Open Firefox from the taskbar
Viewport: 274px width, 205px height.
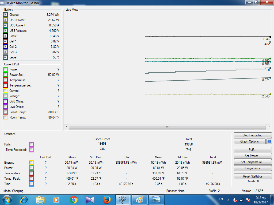pyautogui.click(x=107, y=199)
